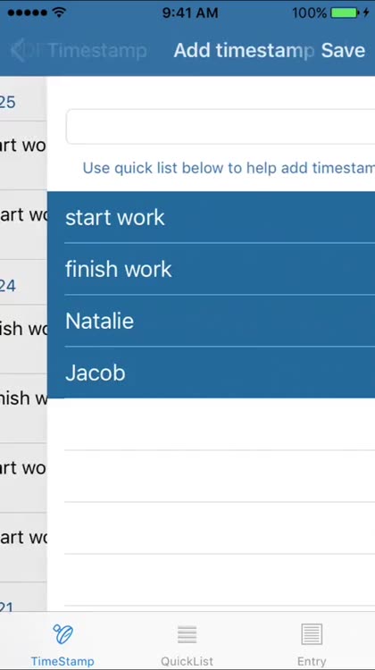Select the first empty row below Jacob
The width and height of the screenshot is (375, 670).
coord(211,424)
